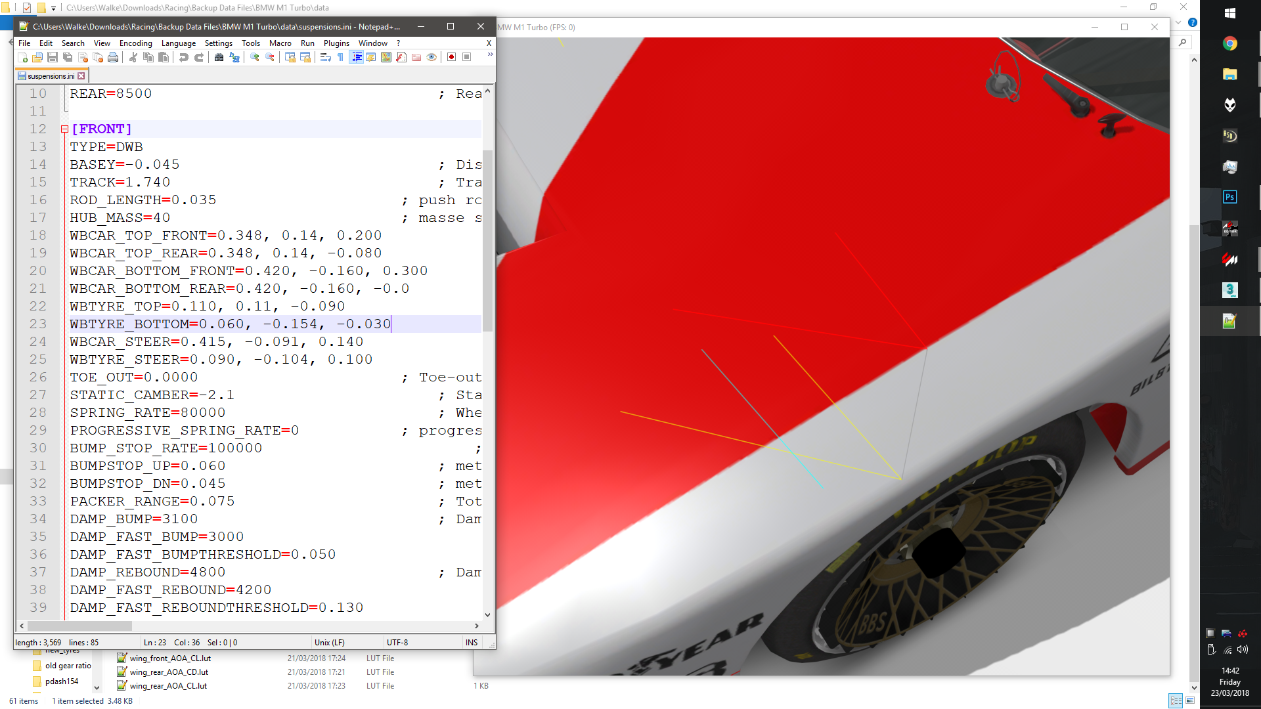This screenshot has width=1261, height=709.
Task: Close document using X at menu bar end
Action: (489, 43)
